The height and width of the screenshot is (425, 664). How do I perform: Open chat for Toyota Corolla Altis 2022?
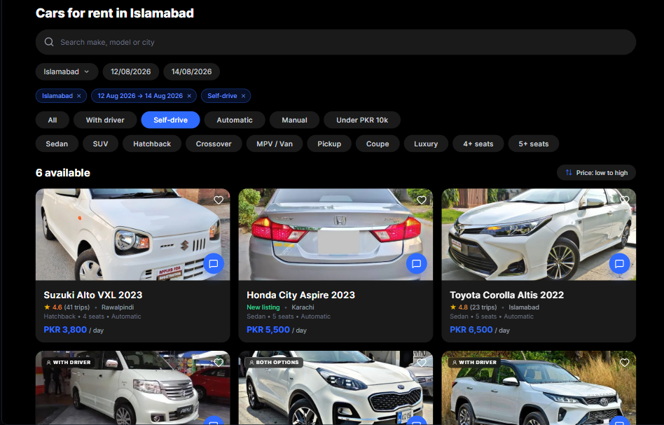[x=619, y=264]
